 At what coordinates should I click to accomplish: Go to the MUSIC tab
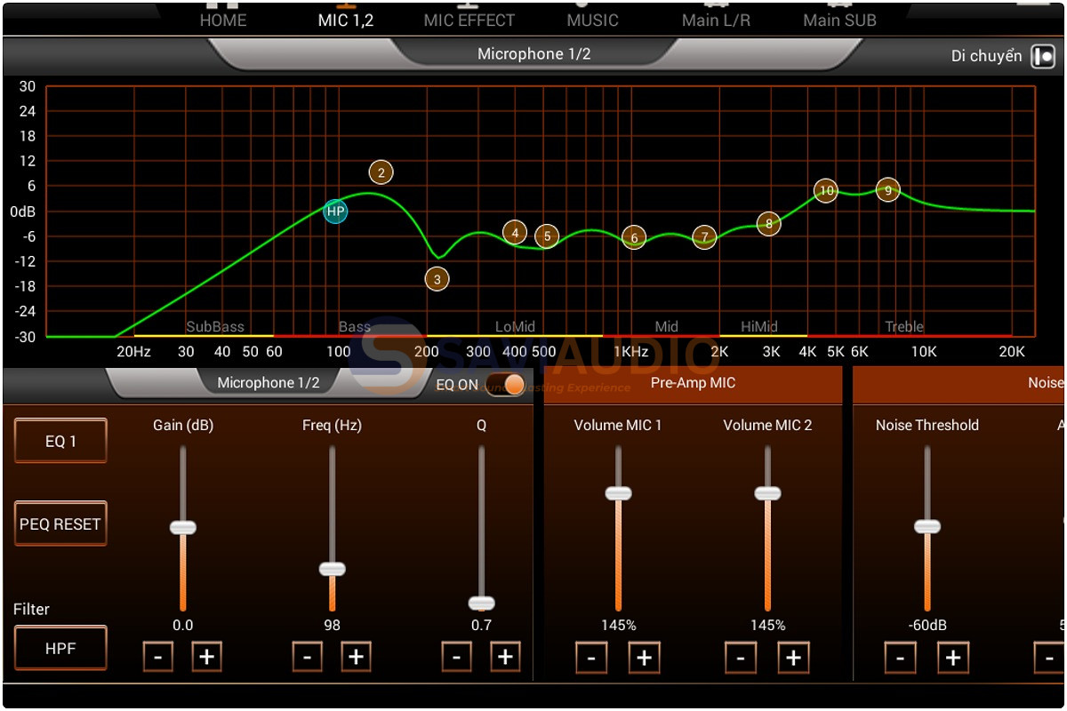(x=593, y=20)
